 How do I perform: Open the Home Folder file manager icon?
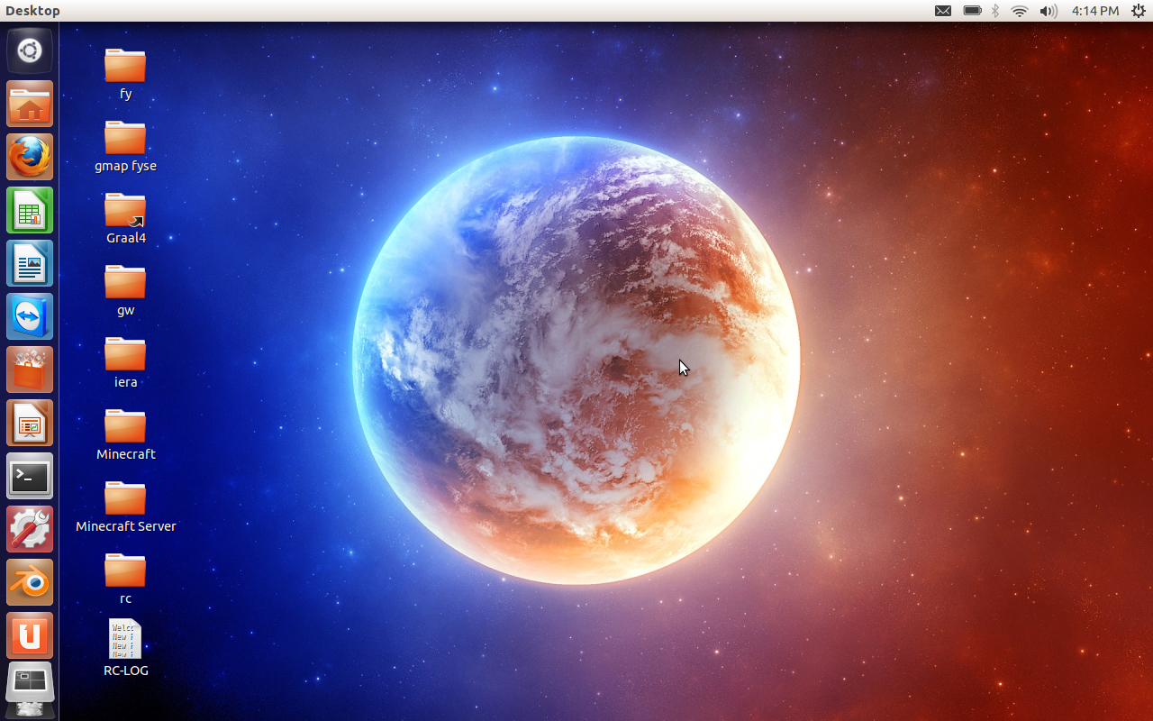[x=30, y=104]
